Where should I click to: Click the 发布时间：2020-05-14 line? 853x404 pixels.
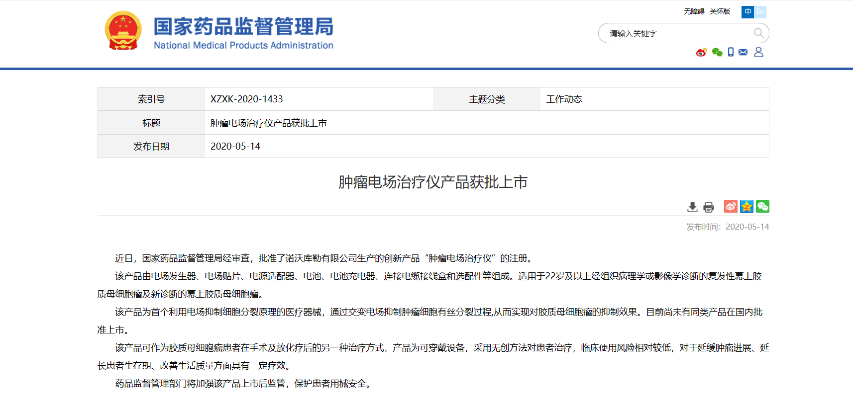pos(728,227)
